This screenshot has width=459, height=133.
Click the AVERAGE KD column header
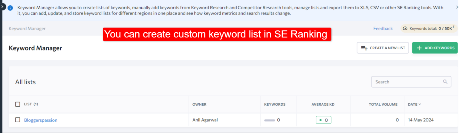pos(323,104)
